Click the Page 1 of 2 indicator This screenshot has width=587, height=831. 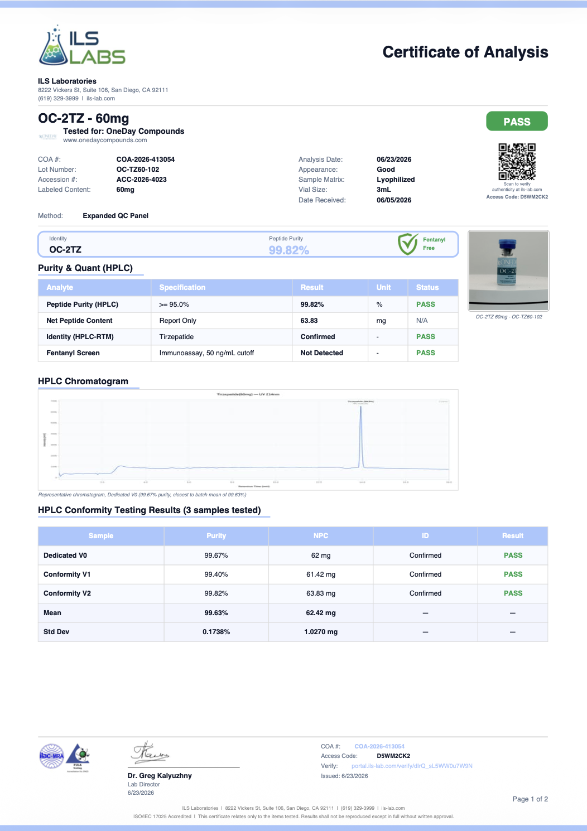(530, 799)
